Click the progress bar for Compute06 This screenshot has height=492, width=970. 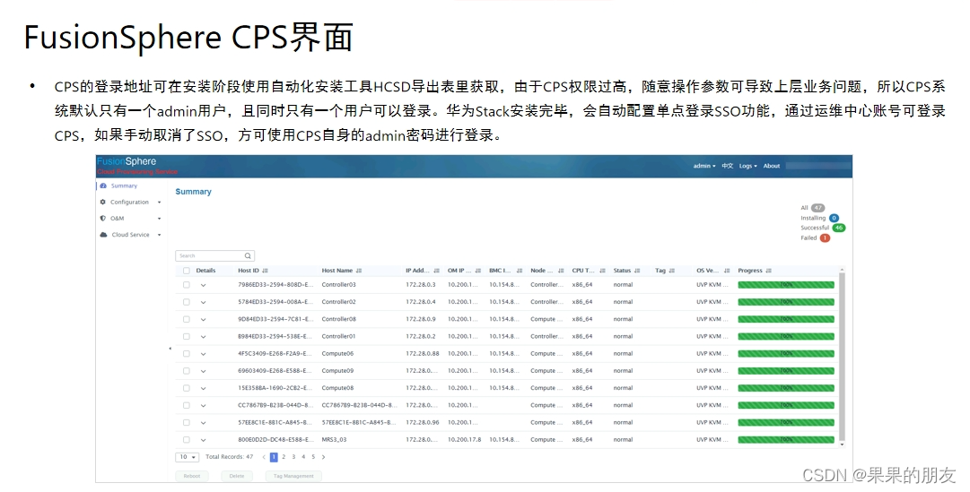pyautogui.click(x=786, y=354)
